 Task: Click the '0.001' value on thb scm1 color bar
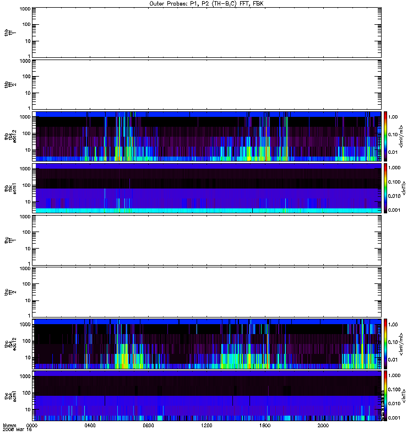coord(394,210)
